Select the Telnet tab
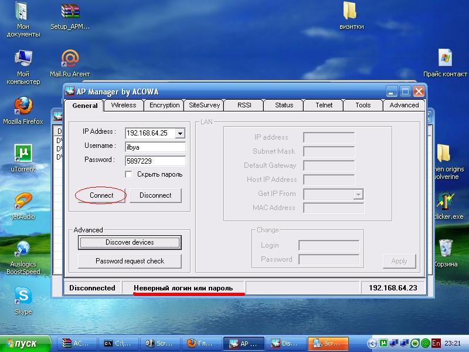Image resolution: width=469 pixels, height=352 pixels. tap(324, 105)
